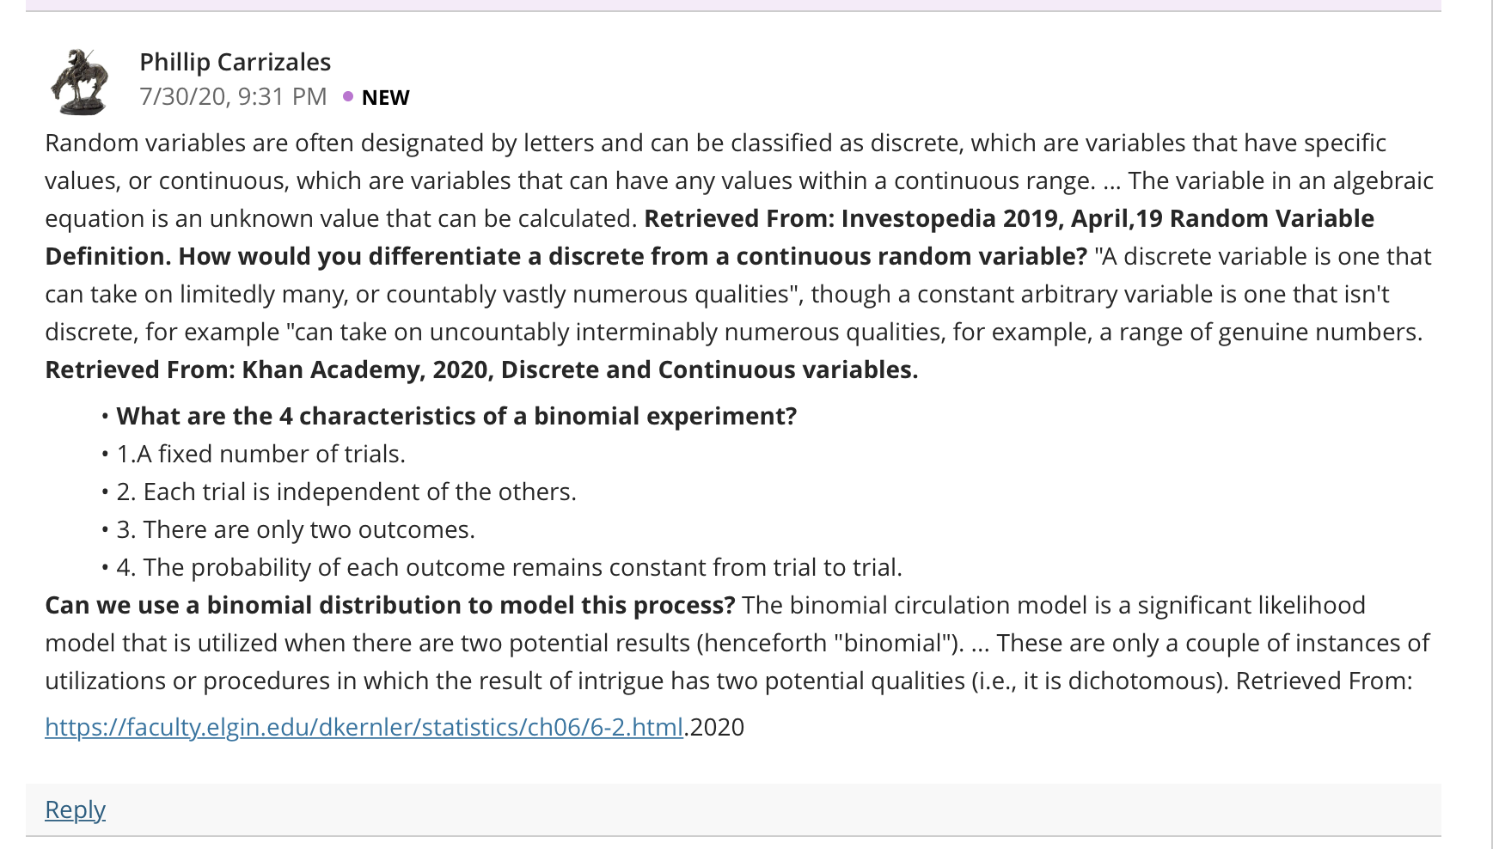Click the bullet 'Each trial is independent of the others'
This screenshot has height=849, width=1499.
click(346, 492)
